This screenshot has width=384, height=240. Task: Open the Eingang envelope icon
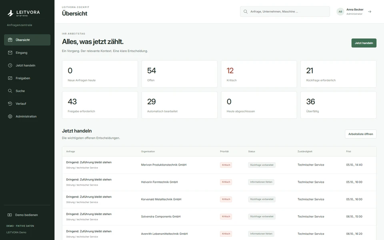click(10, 52)
